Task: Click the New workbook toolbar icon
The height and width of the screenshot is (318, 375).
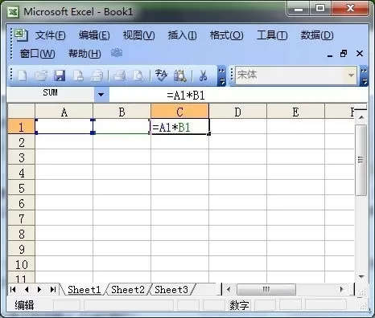Action: 22,75
